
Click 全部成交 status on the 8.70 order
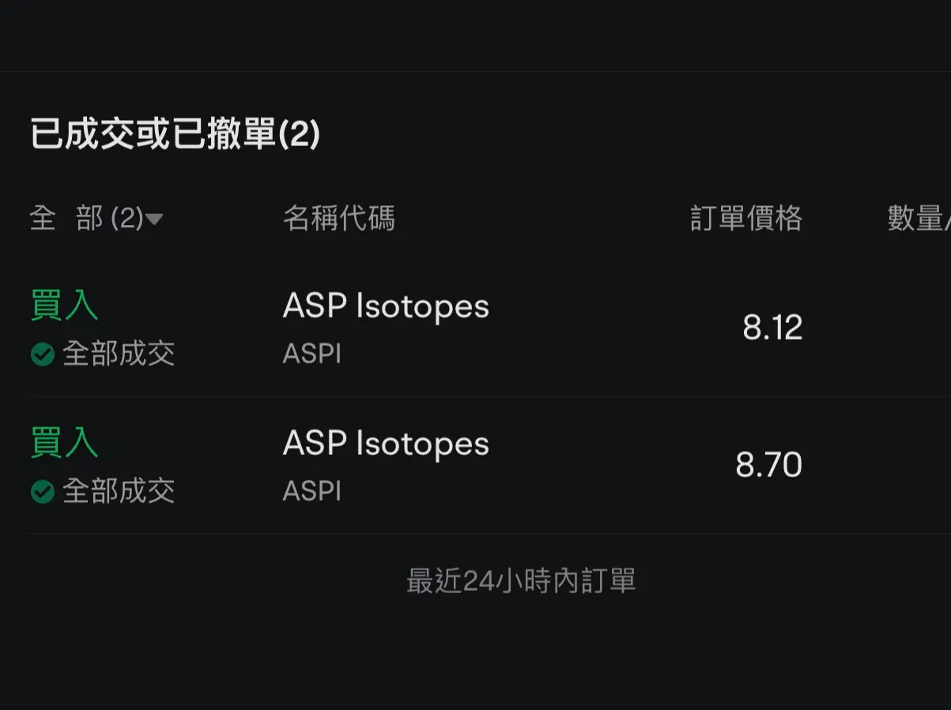click(x=119, y=491)
